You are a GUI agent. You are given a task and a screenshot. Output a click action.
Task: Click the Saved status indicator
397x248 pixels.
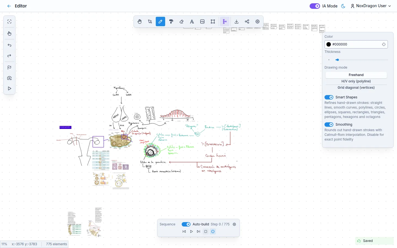[374, 241]
